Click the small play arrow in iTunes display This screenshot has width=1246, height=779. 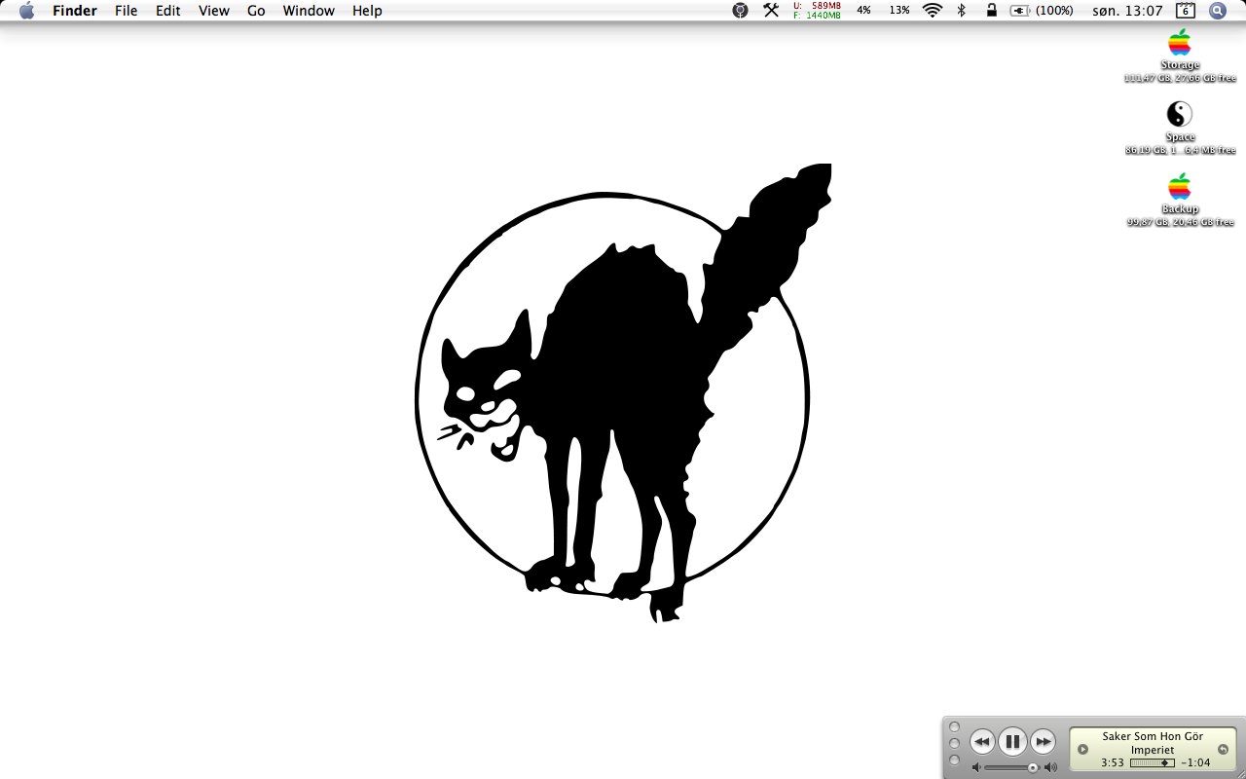coord(1082,749)
